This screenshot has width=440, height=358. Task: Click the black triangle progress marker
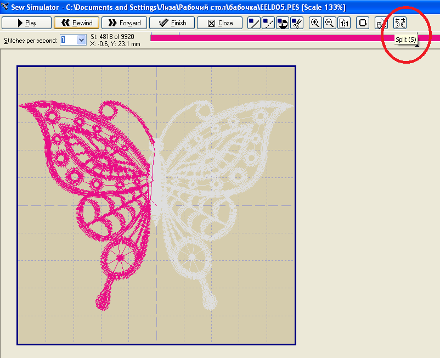pyautogui.click(x=418, y=46)
